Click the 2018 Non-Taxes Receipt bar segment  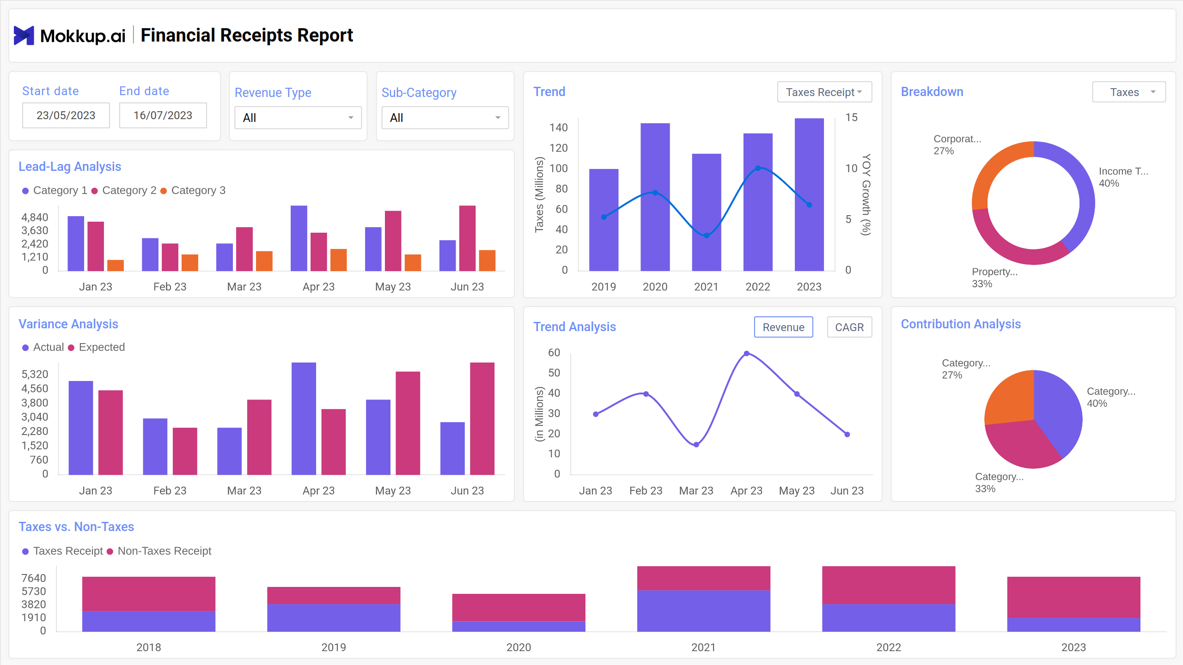click(x=149, y=594)
